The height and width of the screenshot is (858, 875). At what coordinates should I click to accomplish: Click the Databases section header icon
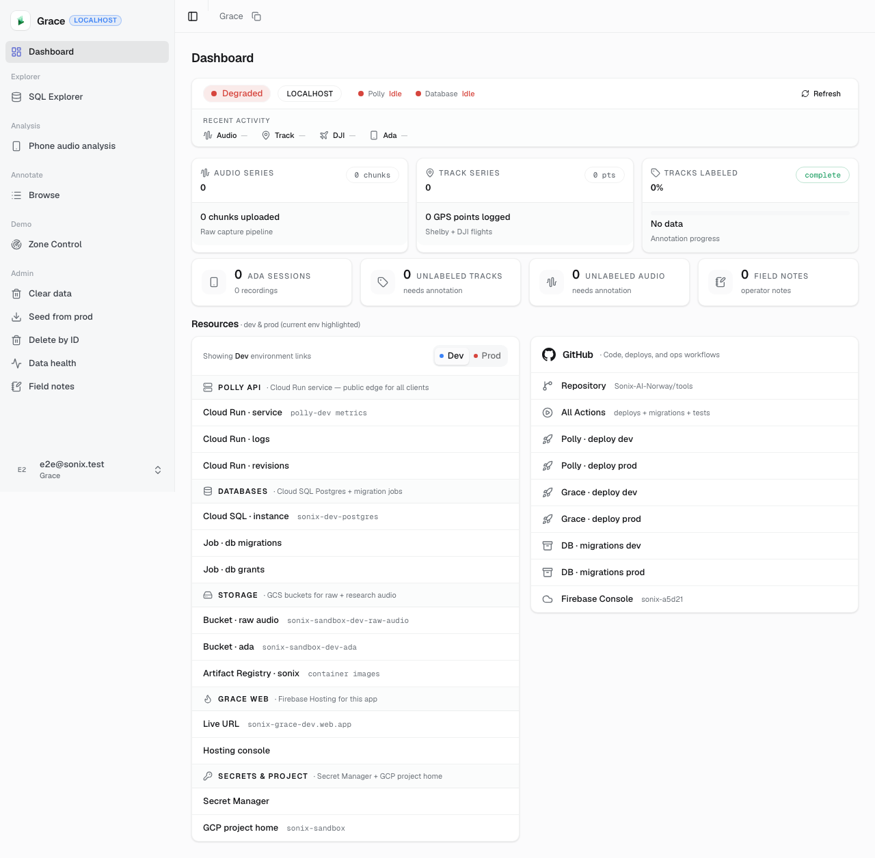point(208,491)
